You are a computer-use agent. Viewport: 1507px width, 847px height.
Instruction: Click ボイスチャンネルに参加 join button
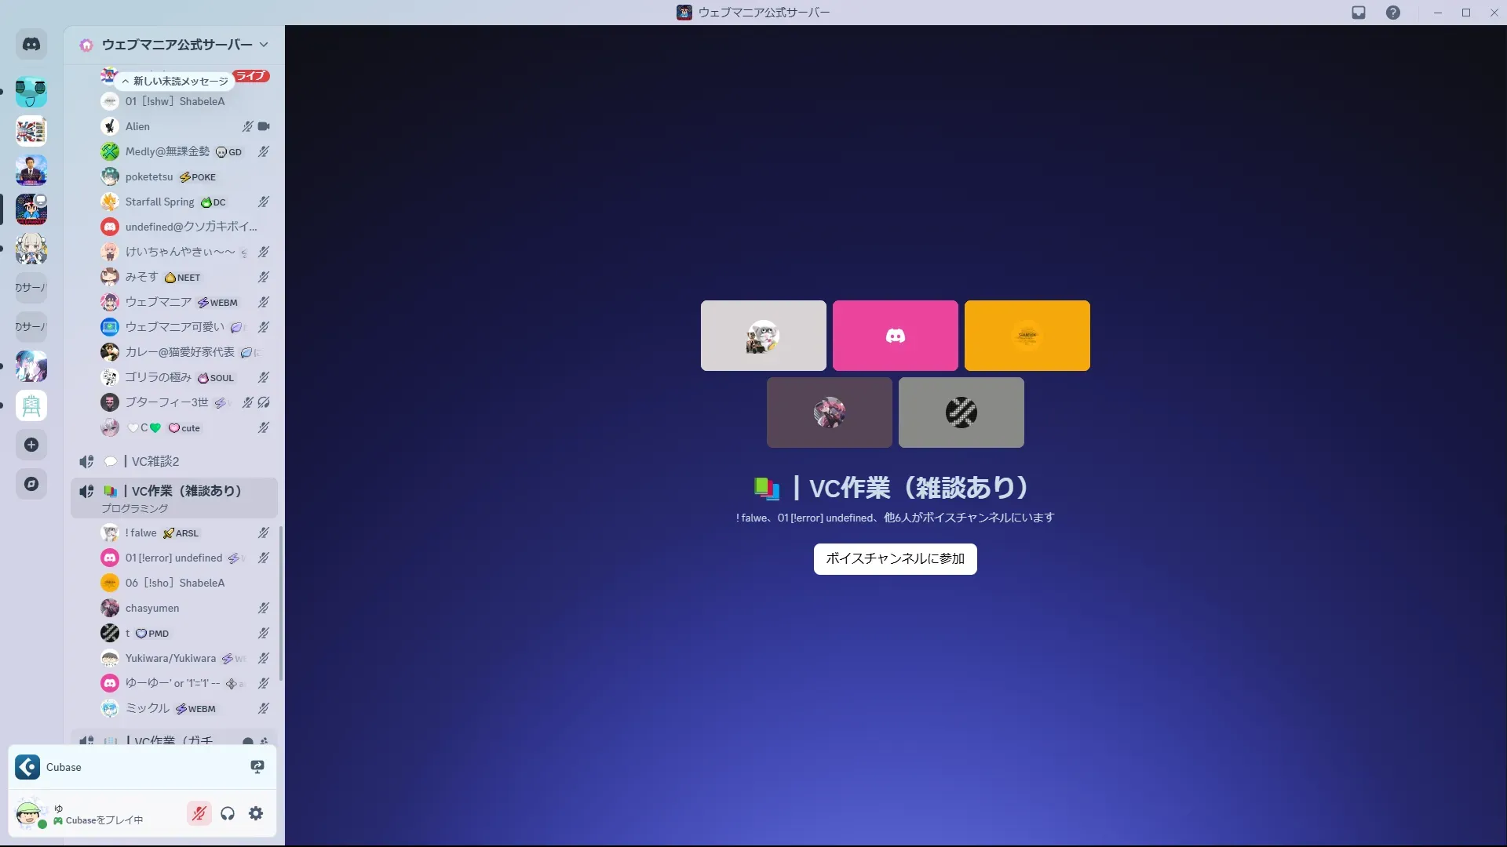(x=895, y=558)
